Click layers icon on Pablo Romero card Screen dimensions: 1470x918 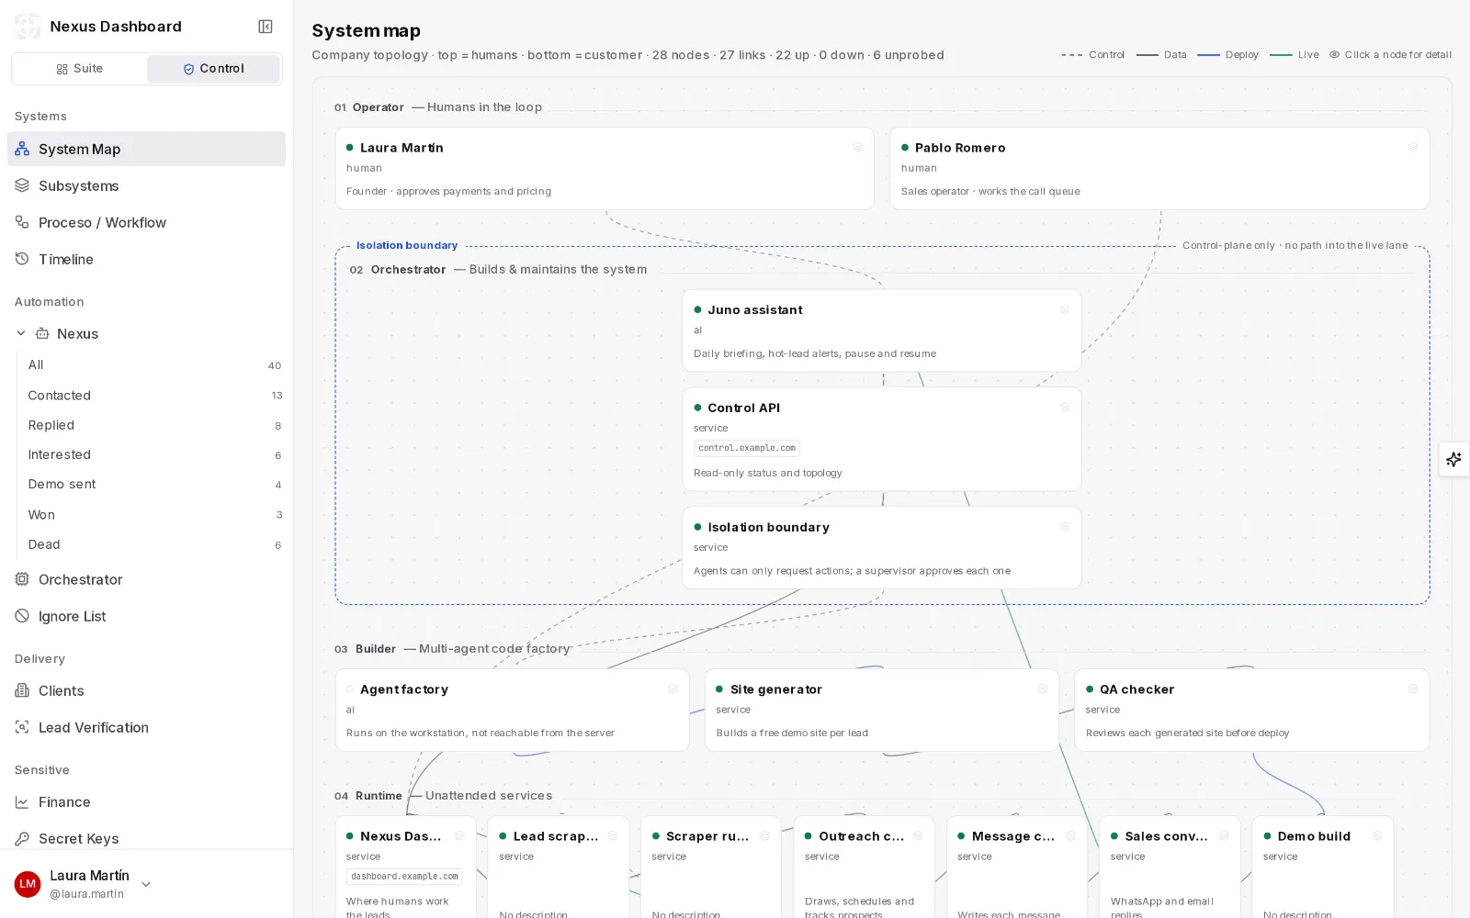click(1413, 147)
